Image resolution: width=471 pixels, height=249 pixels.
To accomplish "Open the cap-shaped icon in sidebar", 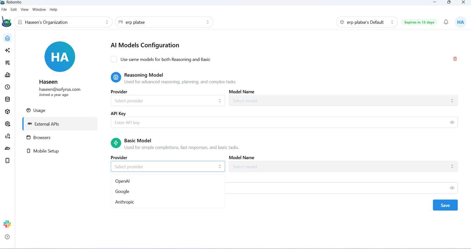I will pyautogui.click(x=7, y=148).
